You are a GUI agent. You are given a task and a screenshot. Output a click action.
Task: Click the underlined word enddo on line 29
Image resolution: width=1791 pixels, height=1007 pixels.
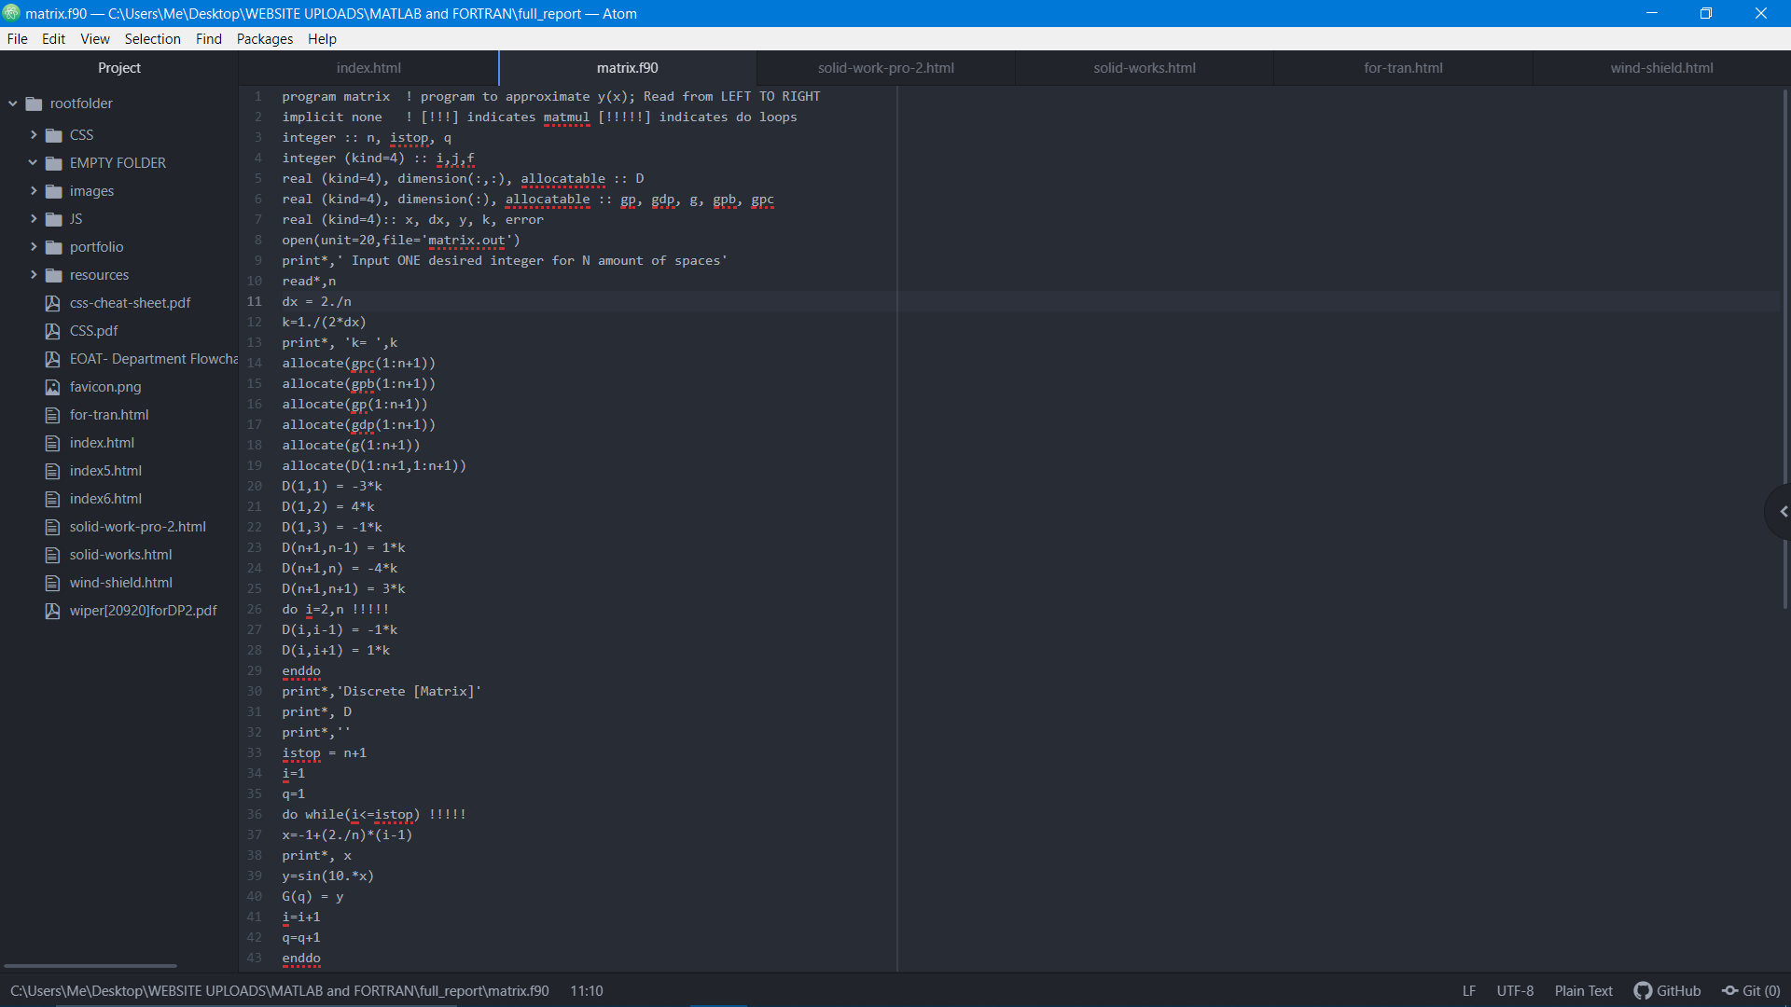pyautogui.click(x=301, y=671)
